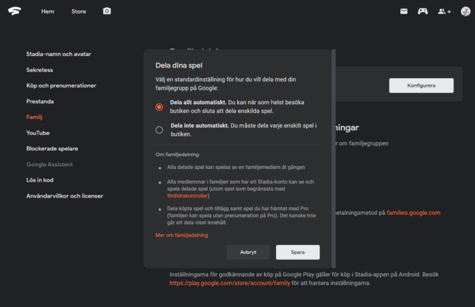Screen dimensions: 475x307
Task: Open families.google.com link
Action: (414, 213)
